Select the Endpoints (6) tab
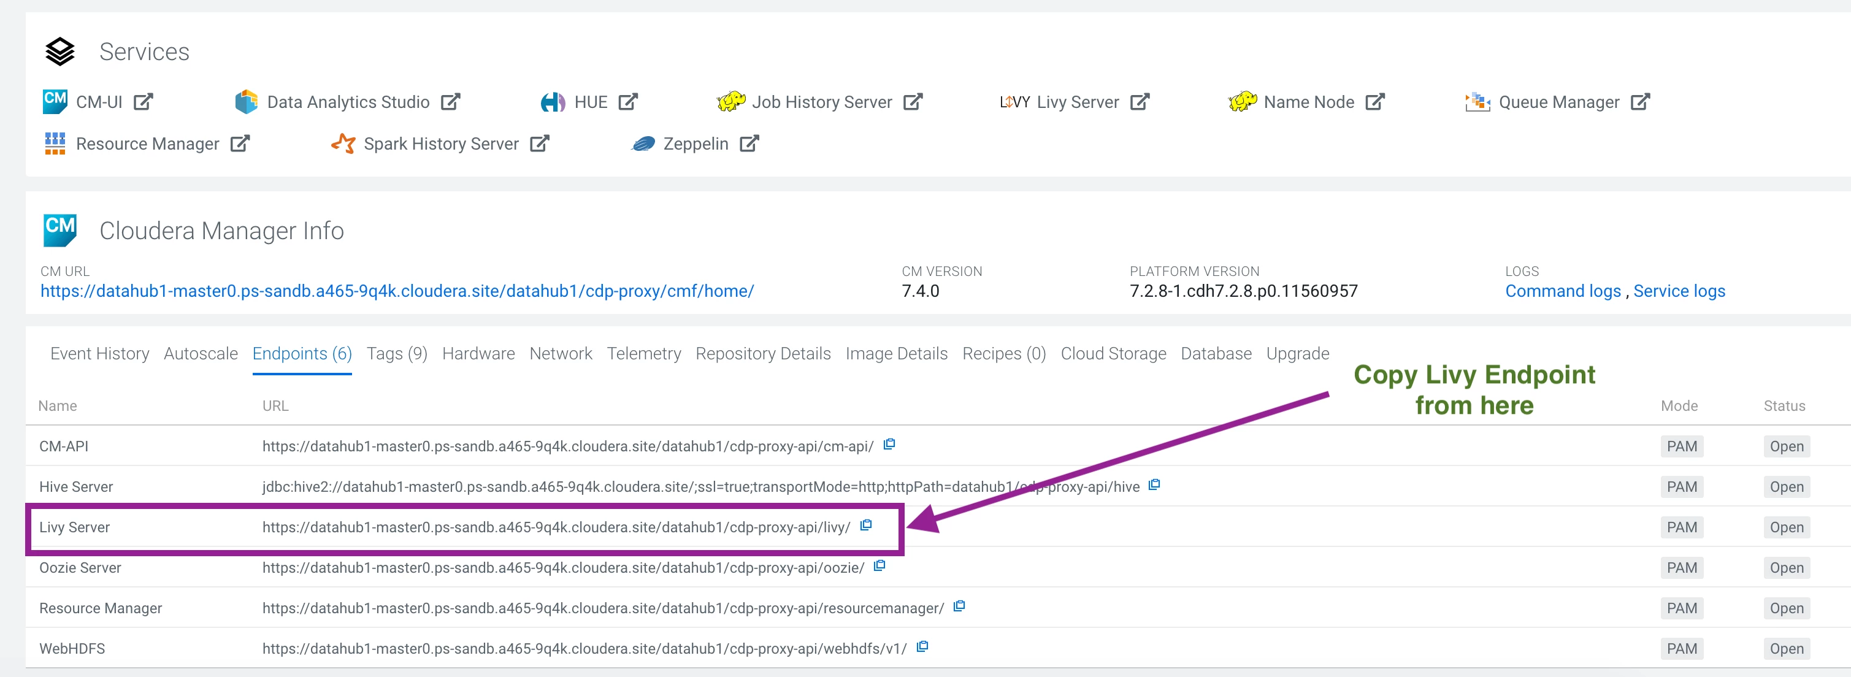The height and width of the screenshot is (677, 1851). (302, 354)
